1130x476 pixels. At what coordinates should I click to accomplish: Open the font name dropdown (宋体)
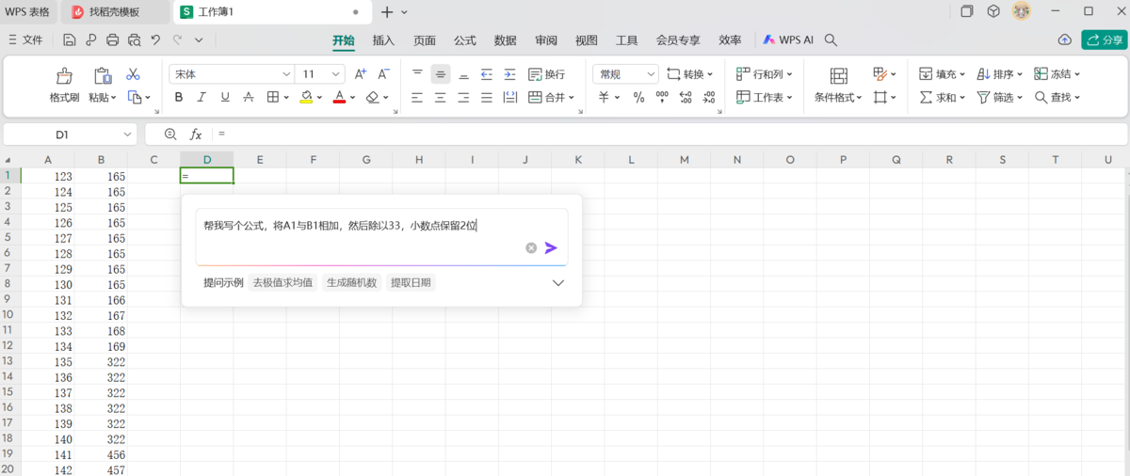[232, 74]
